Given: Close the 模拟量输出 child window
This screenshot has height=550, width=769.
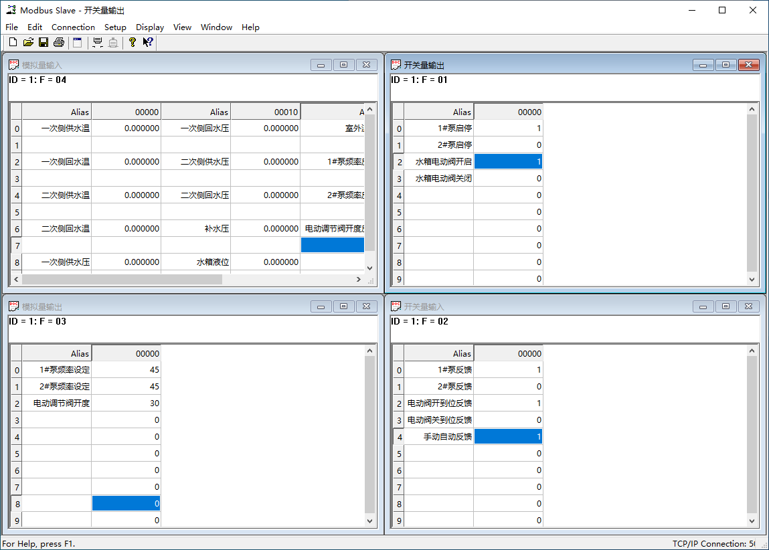Looking at the screenshot, I should [x=366, y=306].
